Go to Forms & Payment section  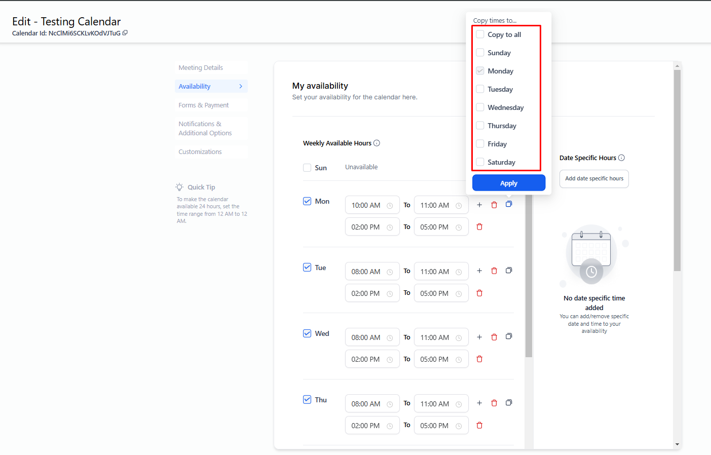(204, 105)
